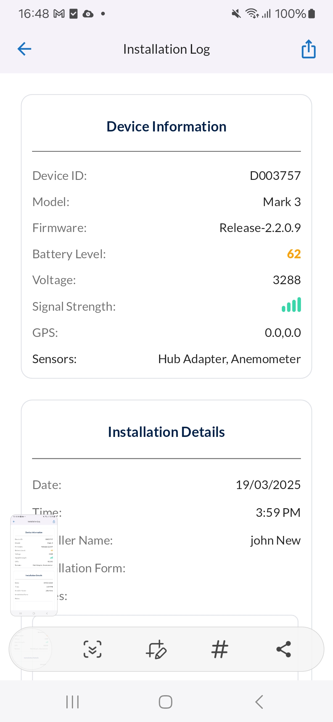Tap the blue back arrow

(25, 49)
